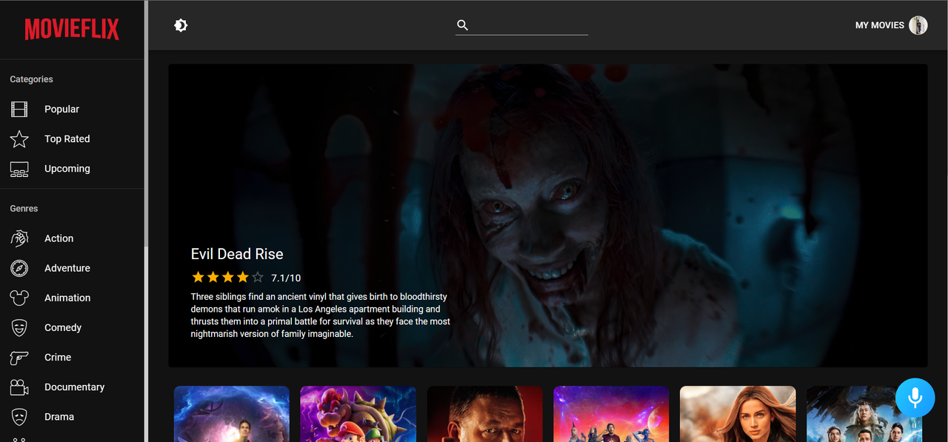
Task: Click the Action genre fist icon
Action: tap(19, 238)
